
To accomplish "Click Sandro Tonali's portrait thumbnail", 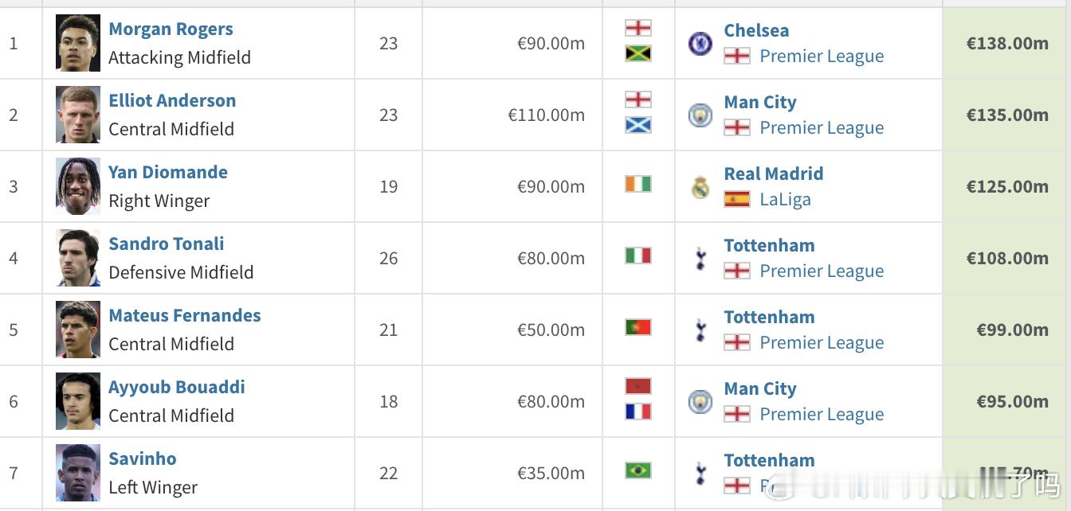I will (x=78, y=258).
